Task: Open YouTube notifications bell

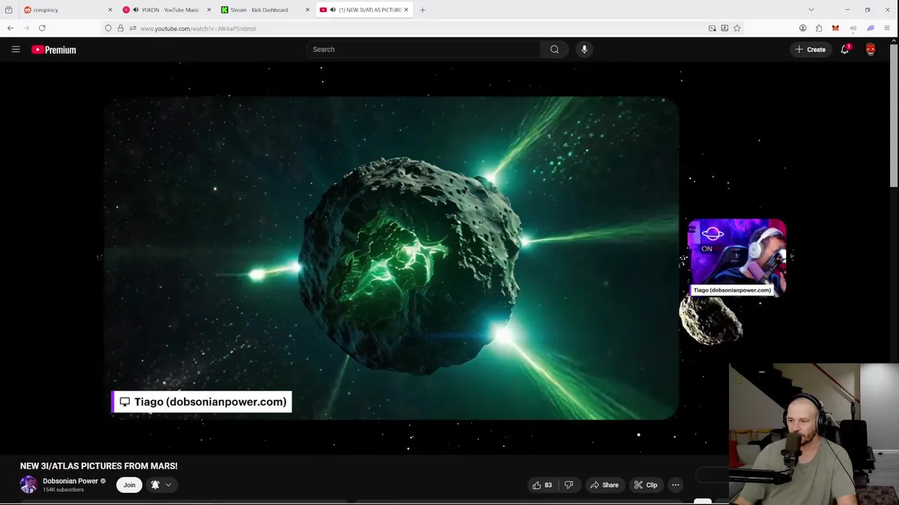Action: (845, 49)
